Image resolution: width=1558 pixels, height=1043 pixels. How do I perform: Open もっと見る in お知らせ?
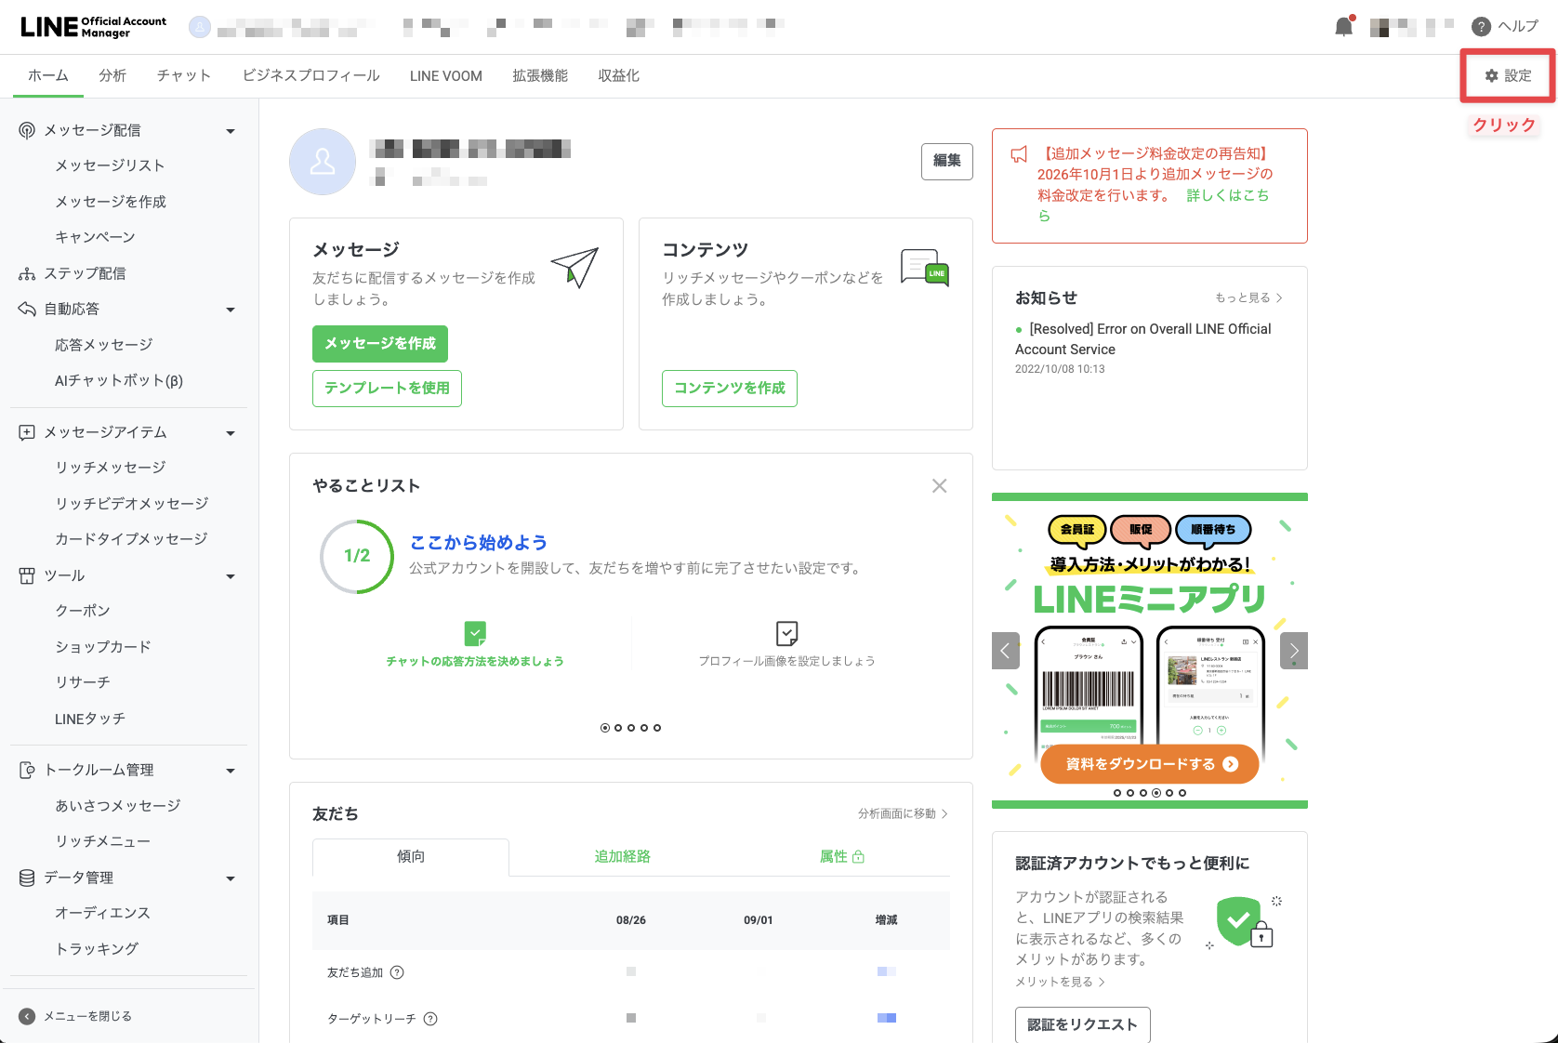pos(1249,297)
